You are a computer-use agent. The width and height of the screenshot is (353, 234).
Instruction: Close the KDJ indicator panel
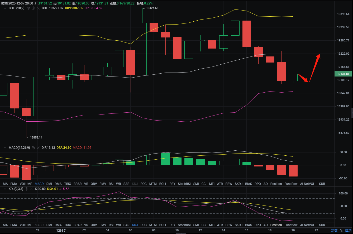click(x=31, y=189)
